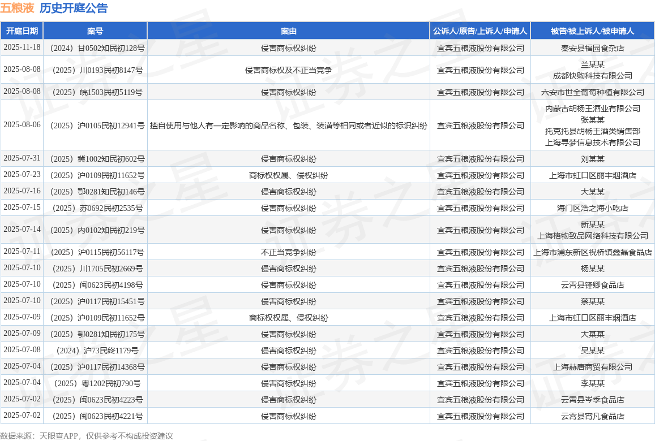The width and height of the screenshot is (655, 441).
Task: Select case number (2024)沪73民终1179号
Action: pos(97,351)
